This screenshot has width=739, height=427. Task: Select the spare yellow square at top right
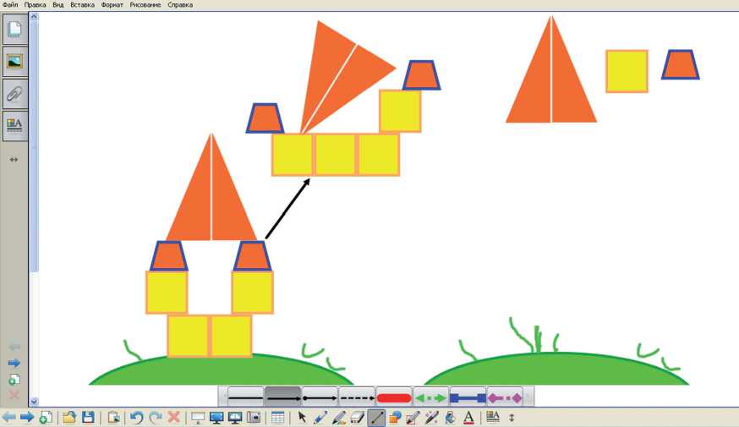(x=627, y=71)
